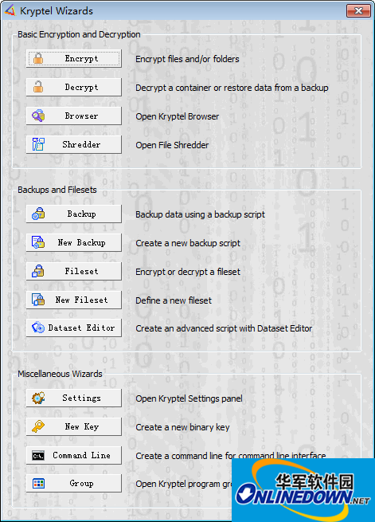Click the gear Settings icon
Image resolution: width=375 pixels, height=522 pixels.
[38, 398]
